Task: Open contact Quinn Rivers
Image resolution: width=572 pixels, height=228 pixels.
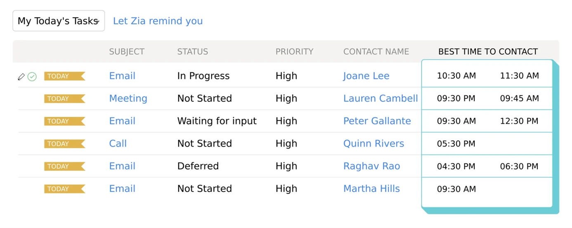Action: tap(373, 144)
